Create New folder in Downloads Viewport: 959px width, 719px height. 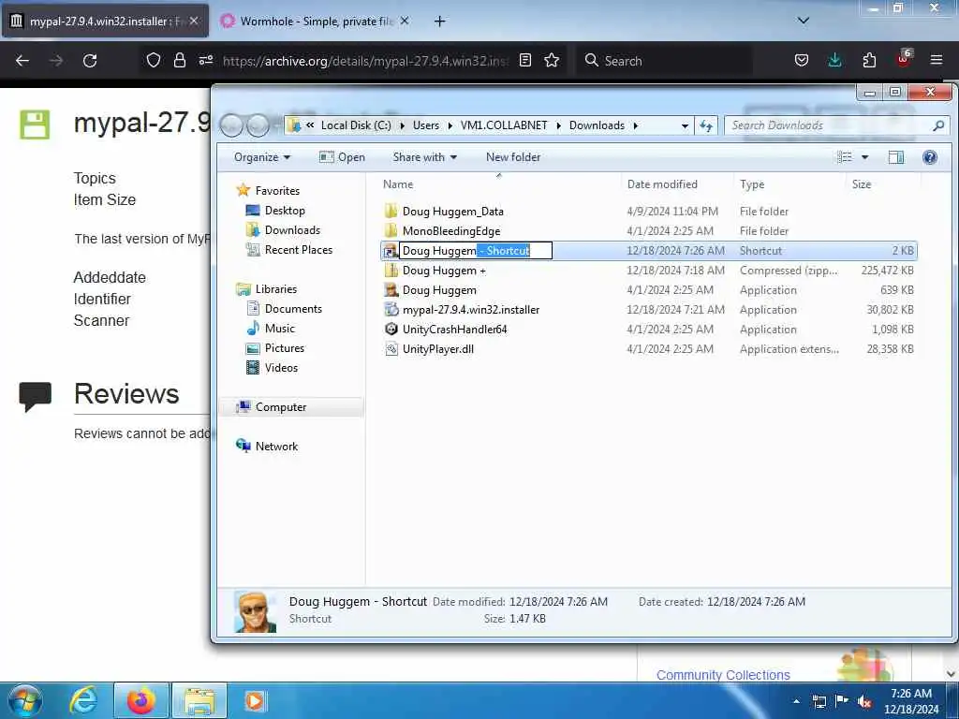513,157
